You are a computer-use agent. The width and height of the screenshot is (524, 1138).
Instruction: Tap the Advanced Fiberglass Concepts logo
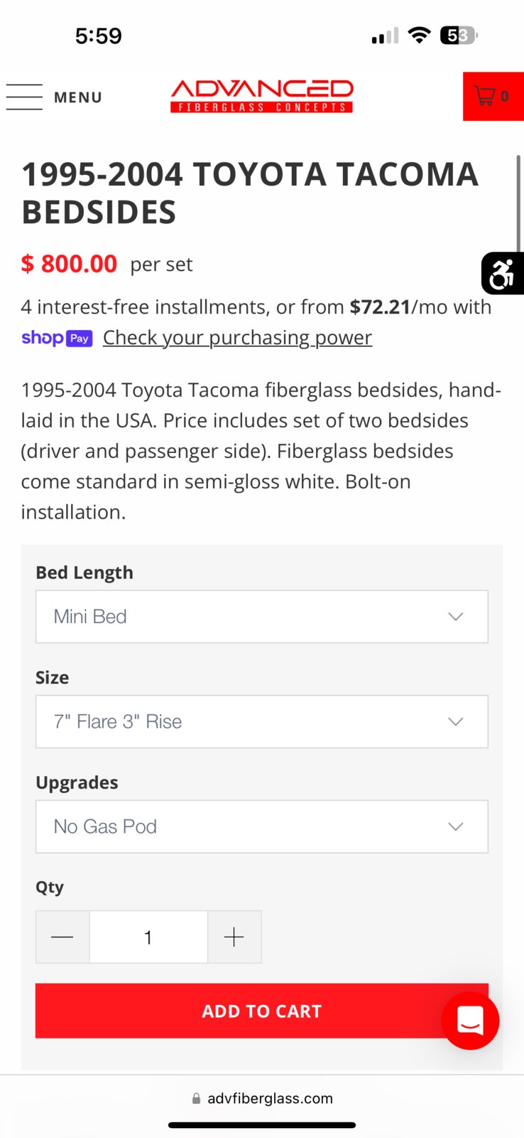point(262,96)
